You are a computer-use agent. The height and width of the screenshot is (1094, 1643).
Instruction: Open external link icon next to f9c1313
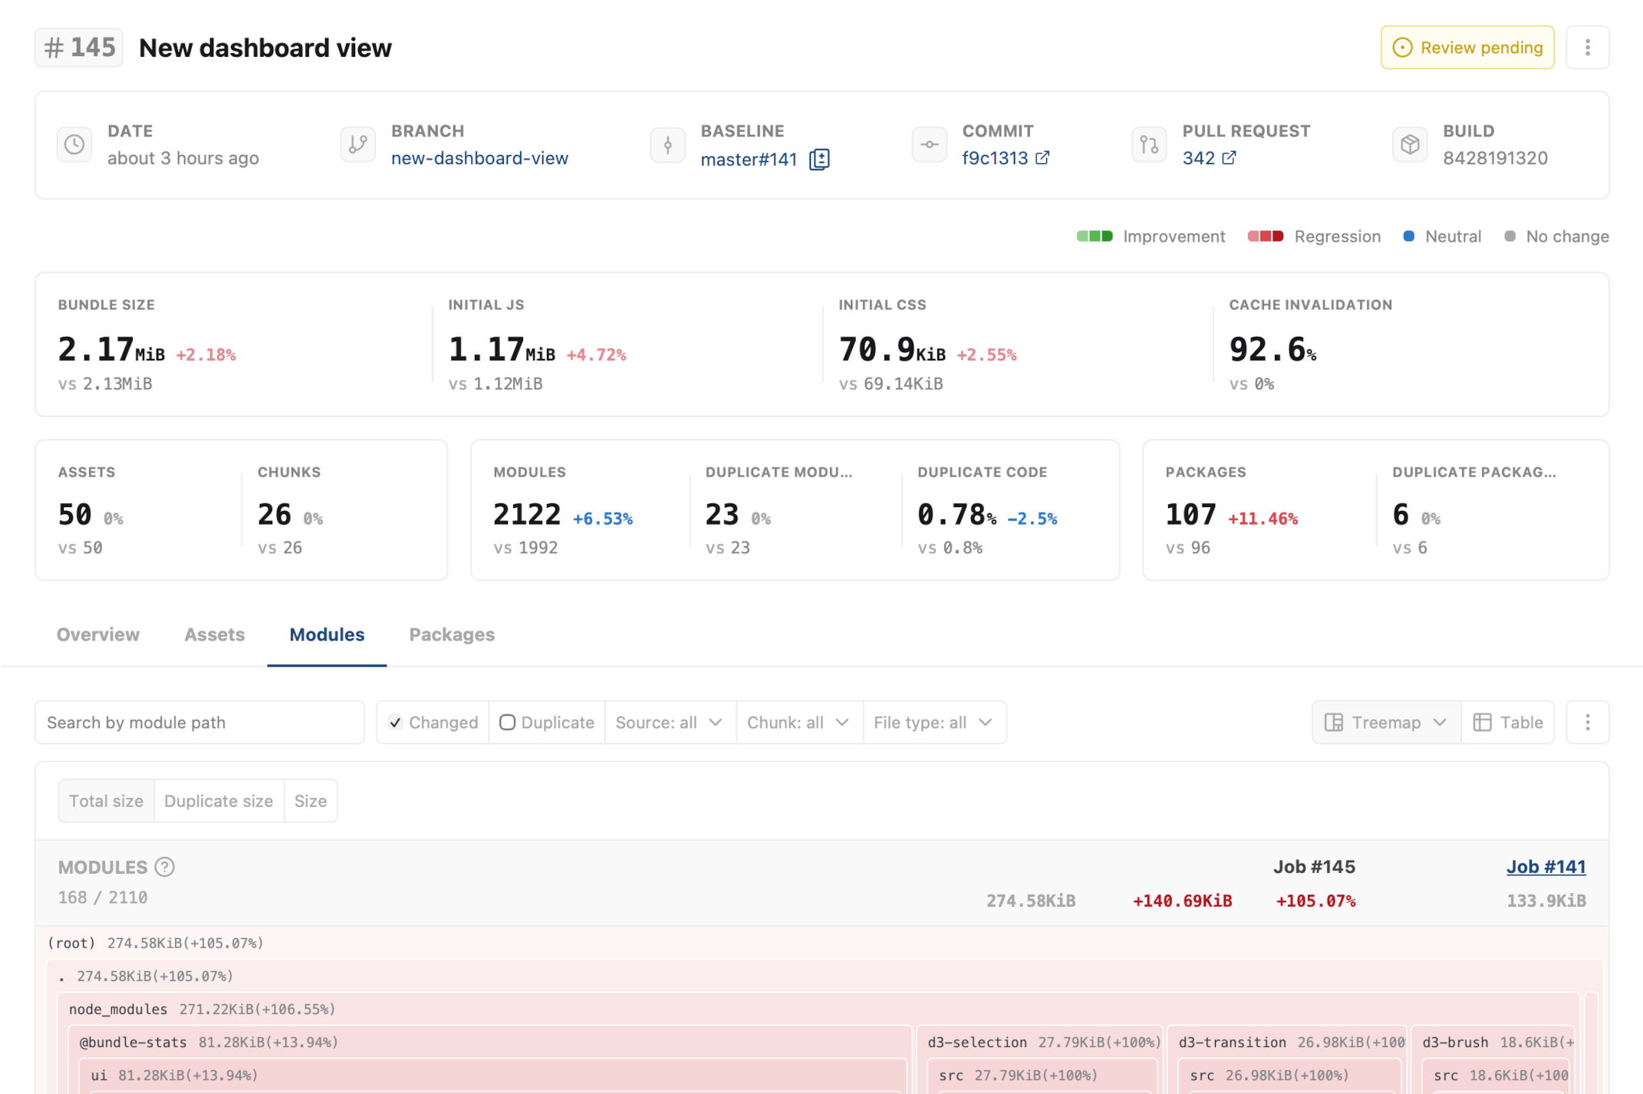pos(1042,158)
